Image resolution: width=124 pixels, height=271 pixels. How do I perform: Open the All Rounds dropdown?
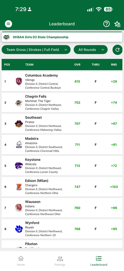[91, 50]
